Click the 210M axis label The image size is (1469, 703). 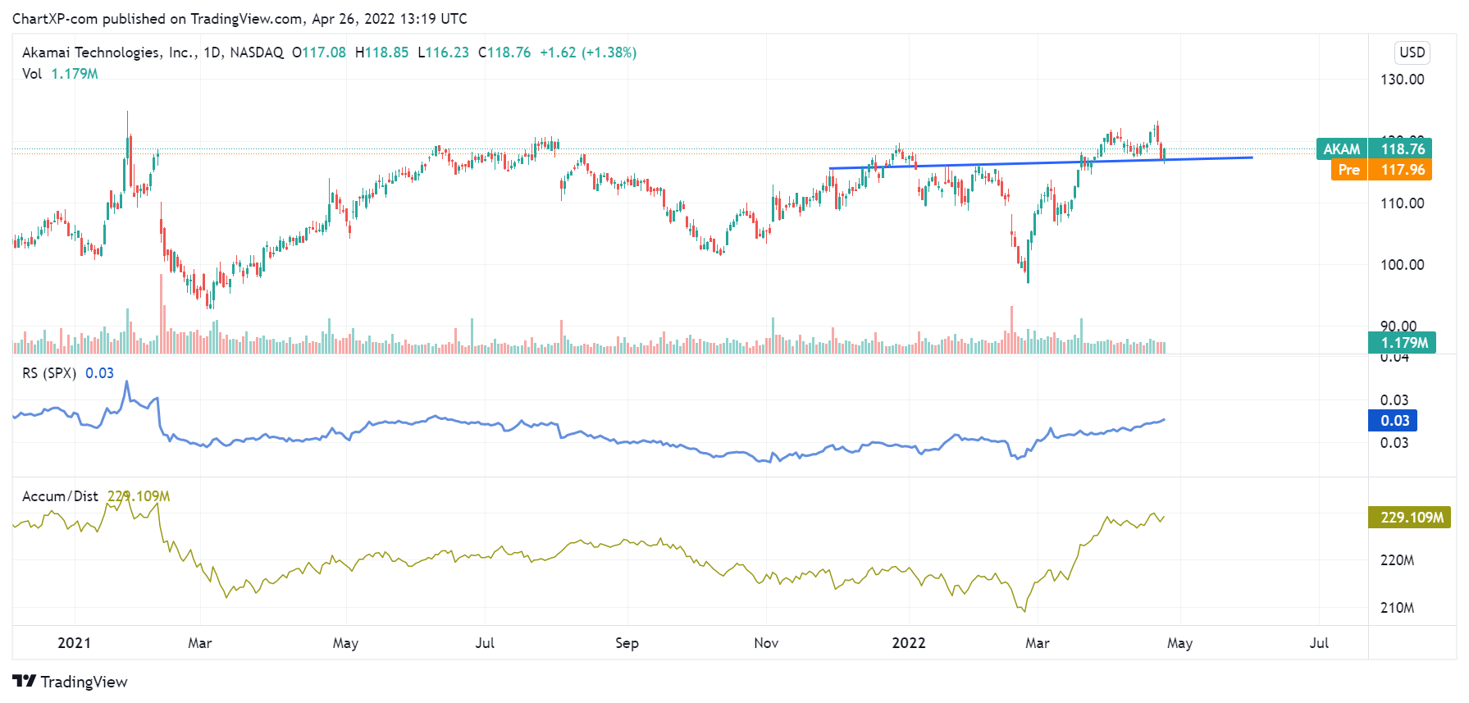[1397, 608]
